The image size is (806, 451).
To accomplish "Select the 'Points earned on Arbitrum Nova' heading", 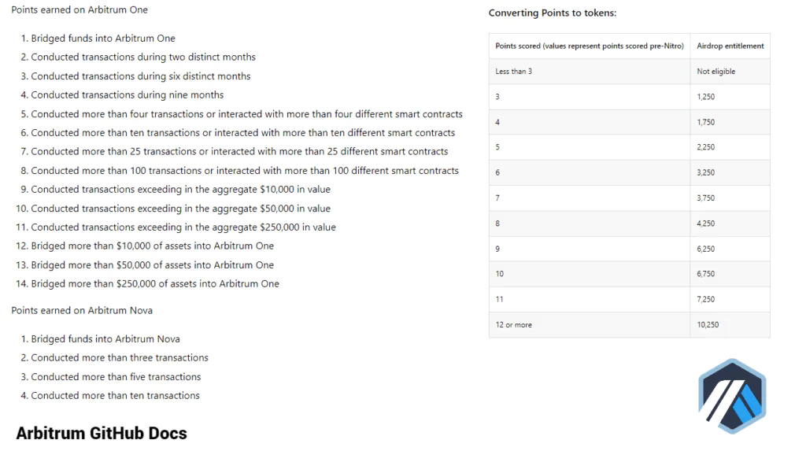I will point(82,310).
